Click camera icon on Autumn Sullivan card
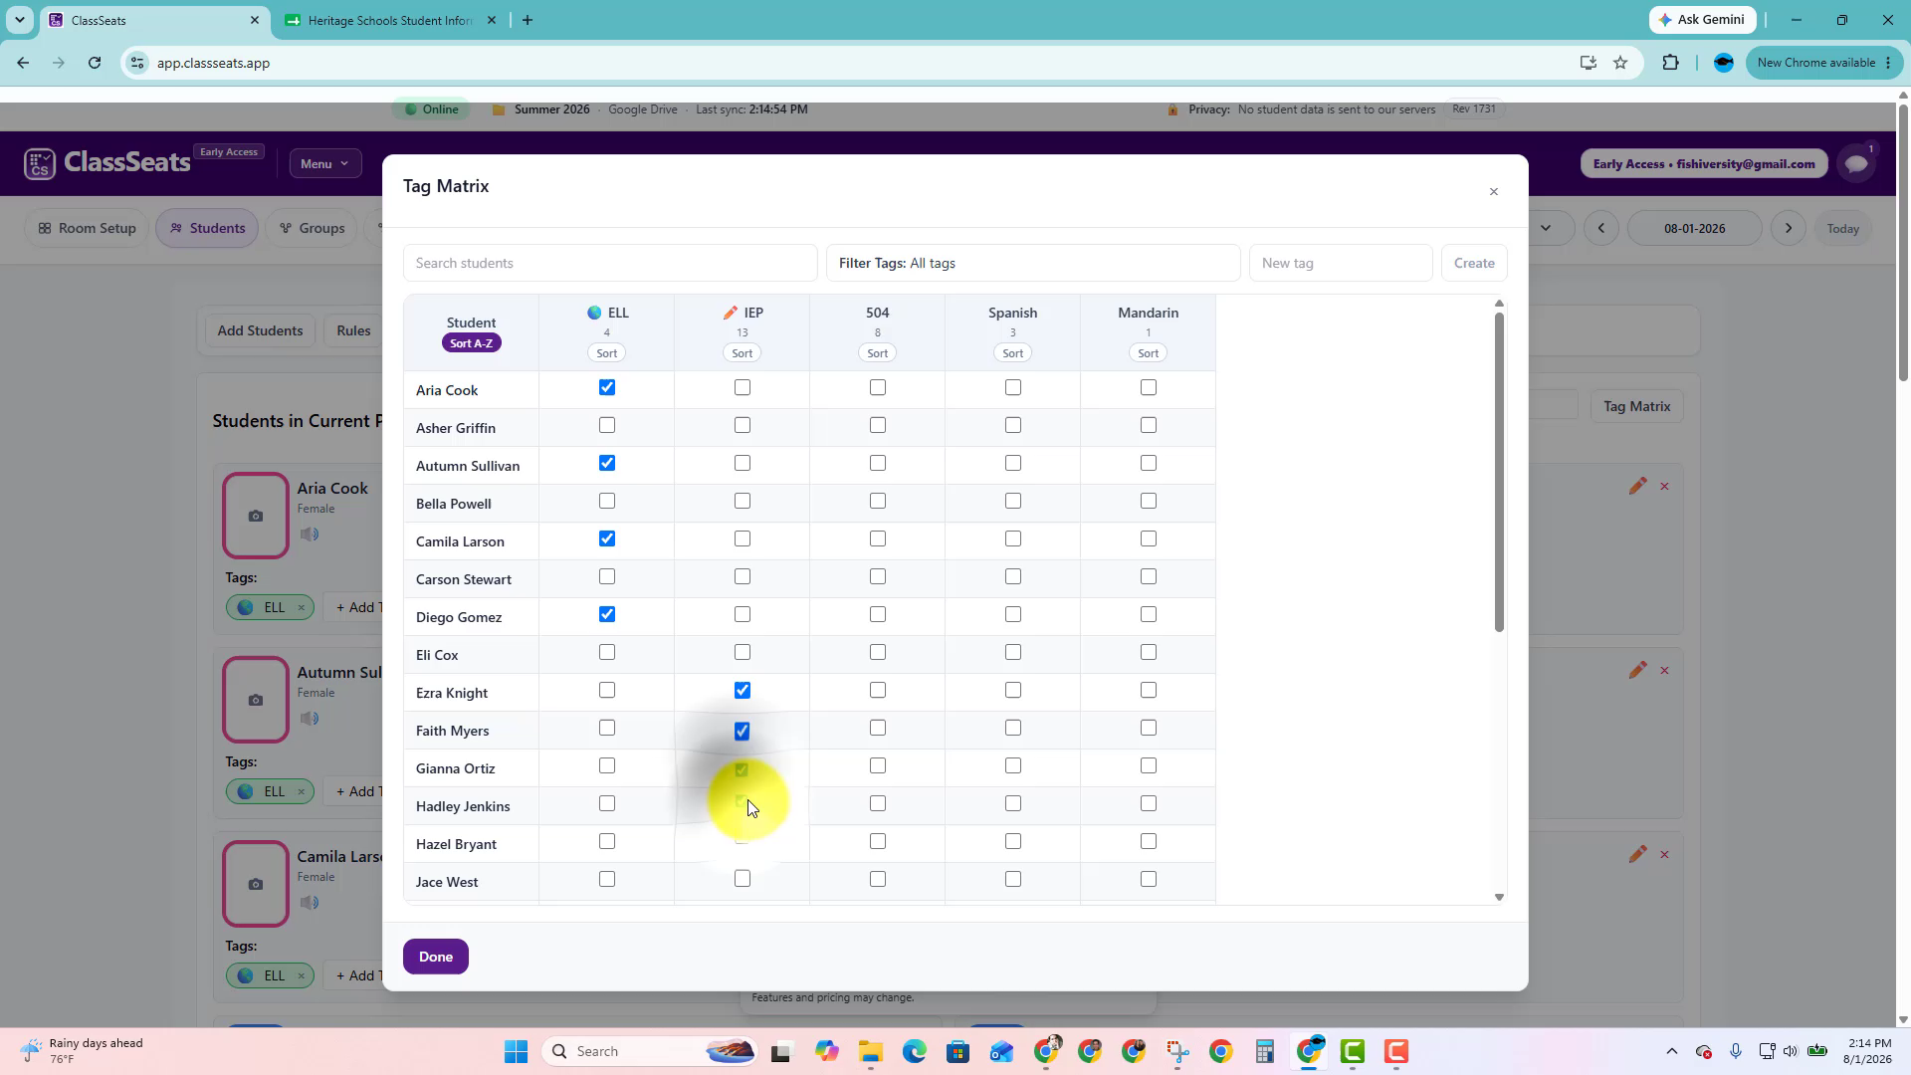1911x1075 pixels. (x=256, y=700)
